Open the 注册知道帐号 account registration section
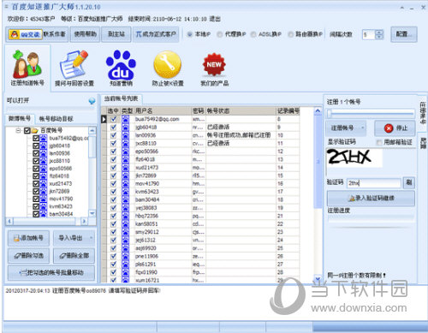 27,68
